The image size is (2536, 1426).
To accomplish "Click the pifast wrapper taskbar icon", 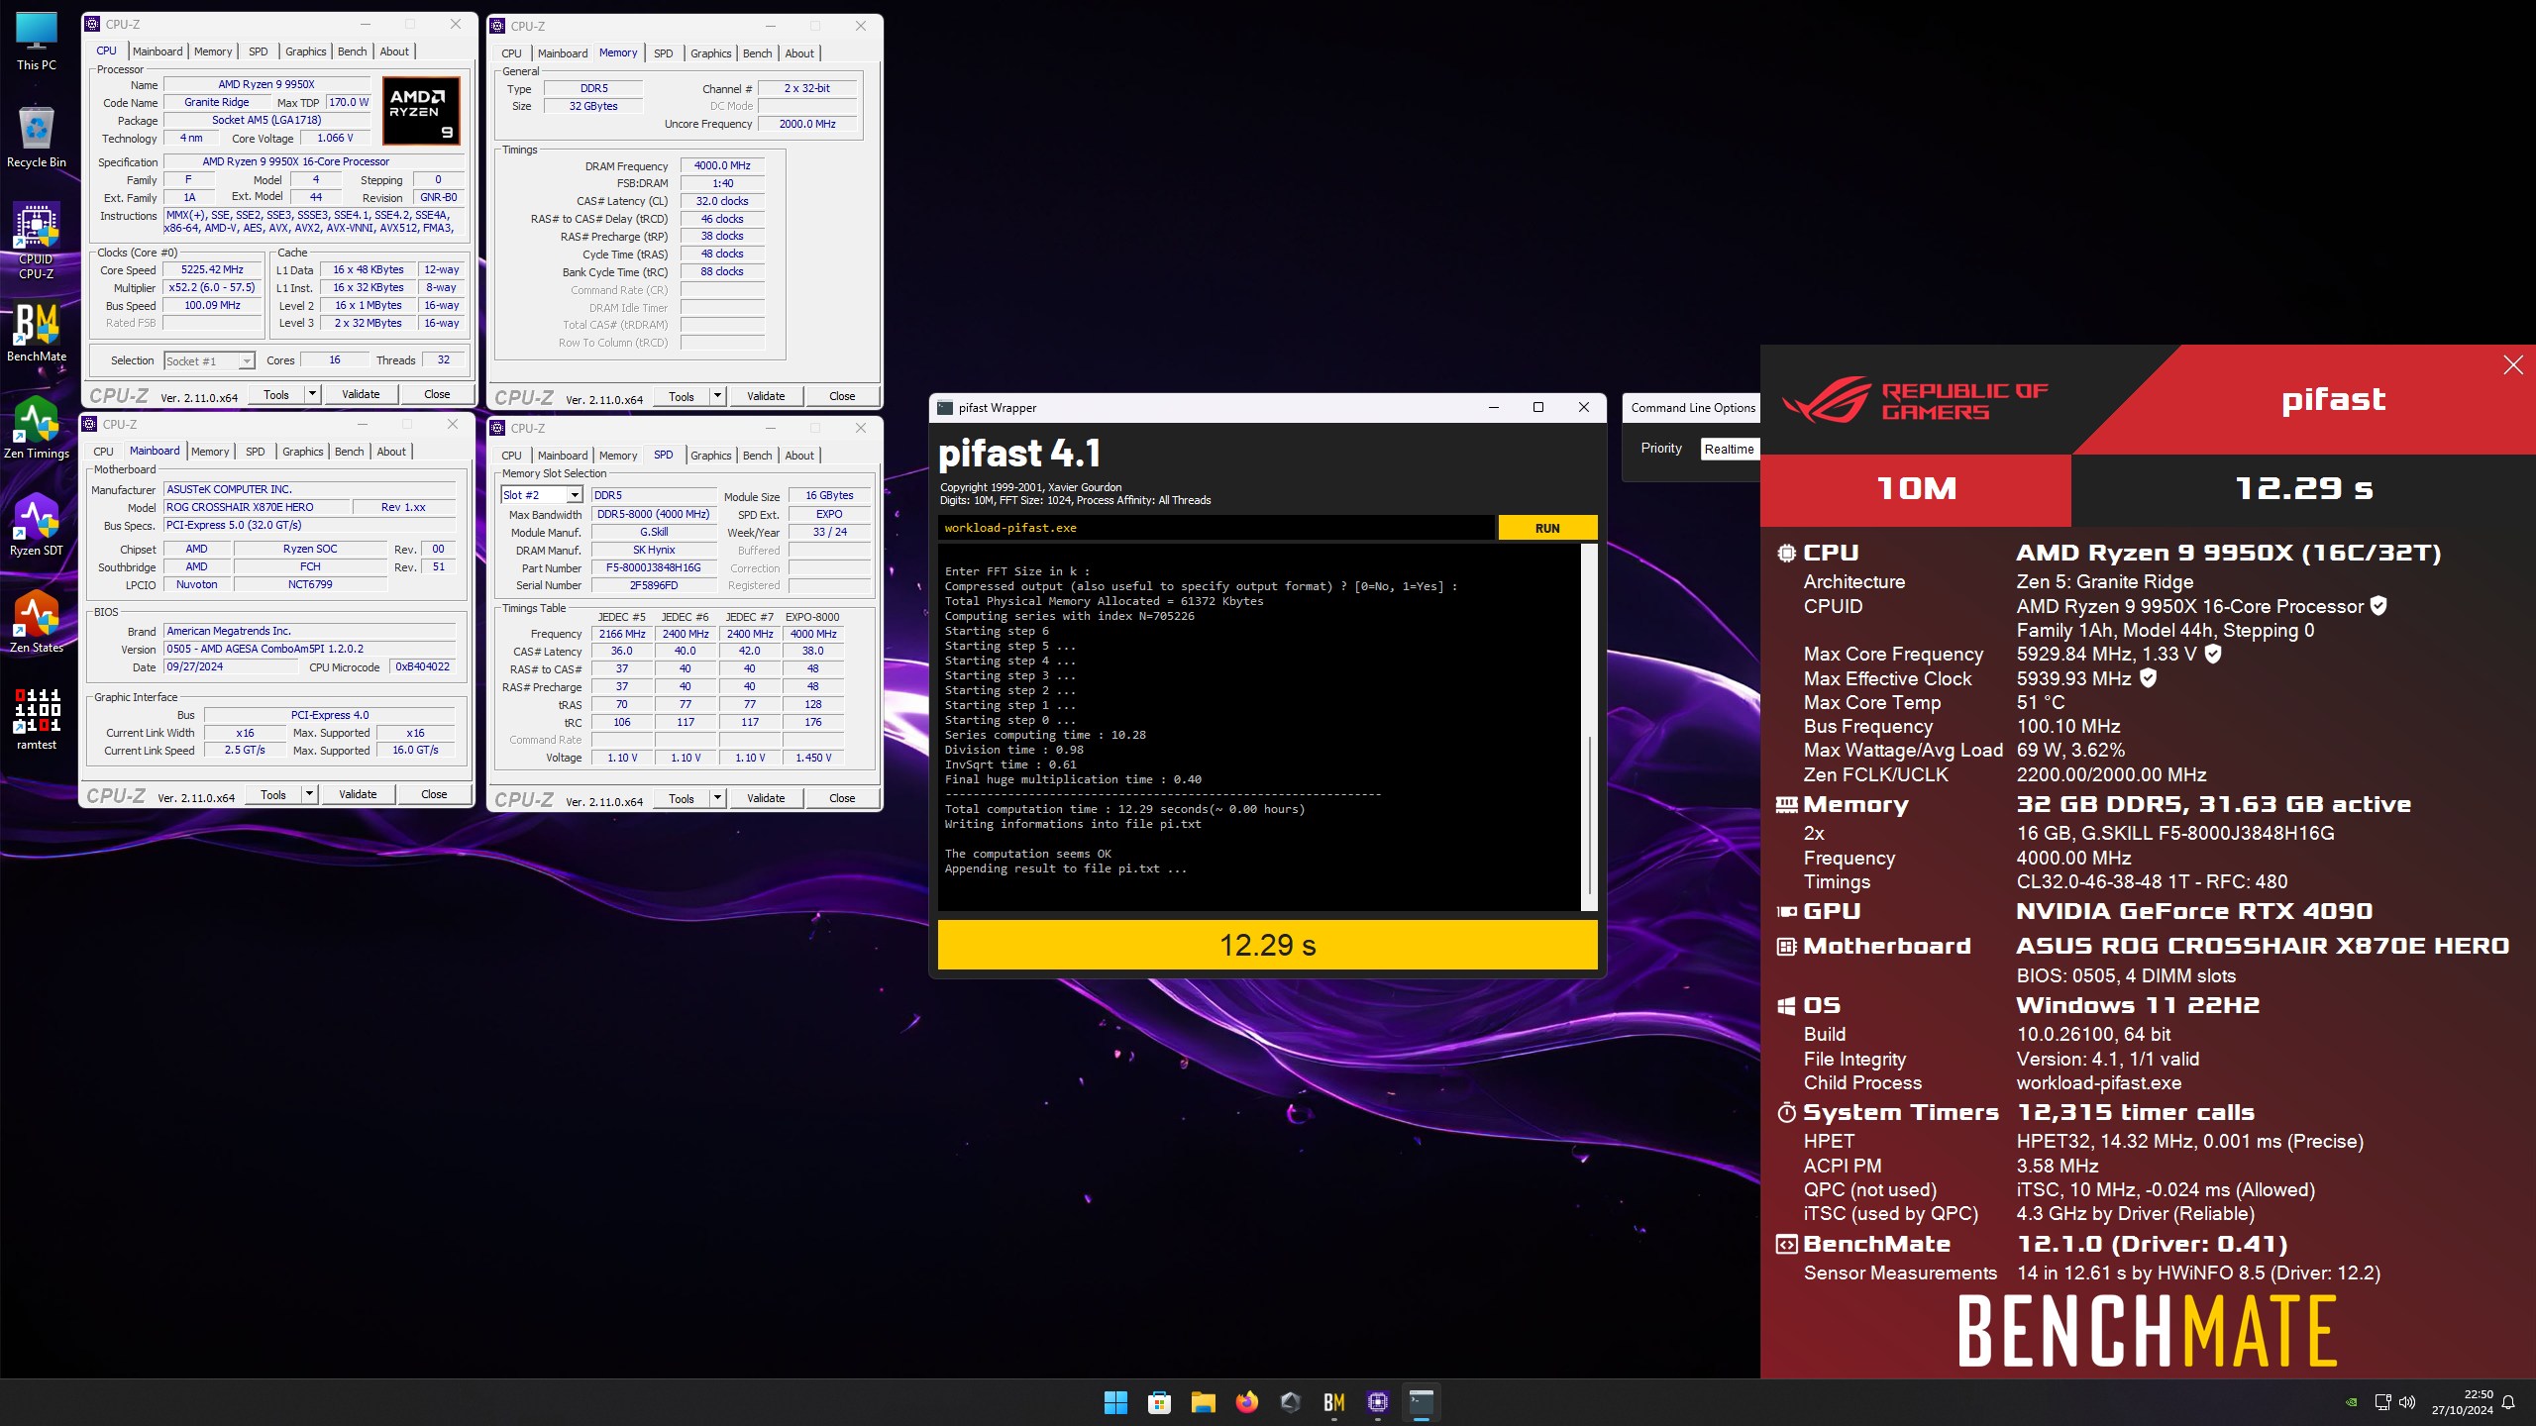I will click(1421, 1402).
